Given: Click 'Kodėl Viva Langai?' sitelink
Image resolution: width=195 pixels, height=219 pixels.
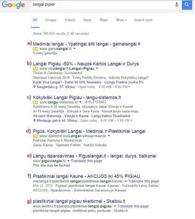Looking at the screenshot, I should pos(47,82).
